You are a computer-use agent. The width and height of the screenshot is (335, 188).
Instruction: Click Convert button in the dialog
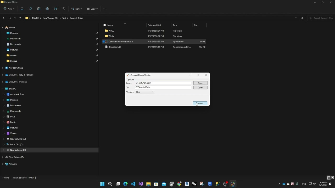pos(200,103)
